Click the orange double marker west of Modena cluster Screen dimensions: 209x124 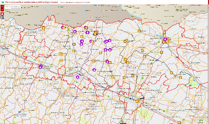61,54
